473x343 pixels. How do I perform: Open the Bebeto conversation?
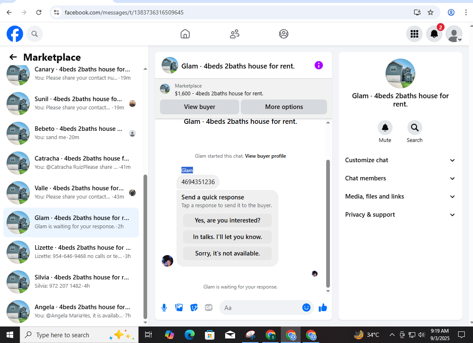point(71,133)
